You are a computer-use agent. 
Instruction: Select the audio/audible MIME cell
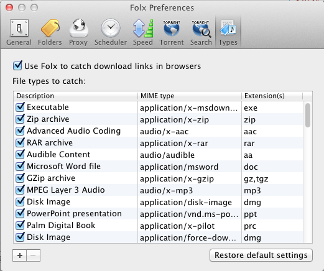190,155
